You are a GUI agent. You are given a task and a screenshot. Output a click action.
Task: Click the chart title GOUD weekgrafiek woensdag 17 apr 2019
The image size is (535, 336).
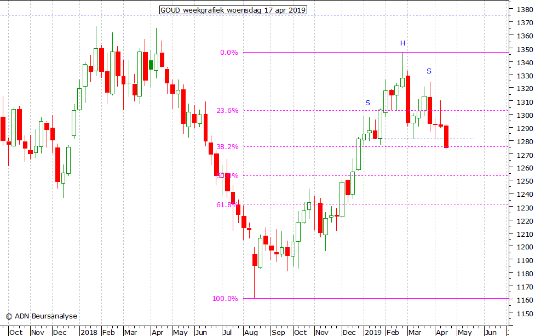(x=233, y=10)
